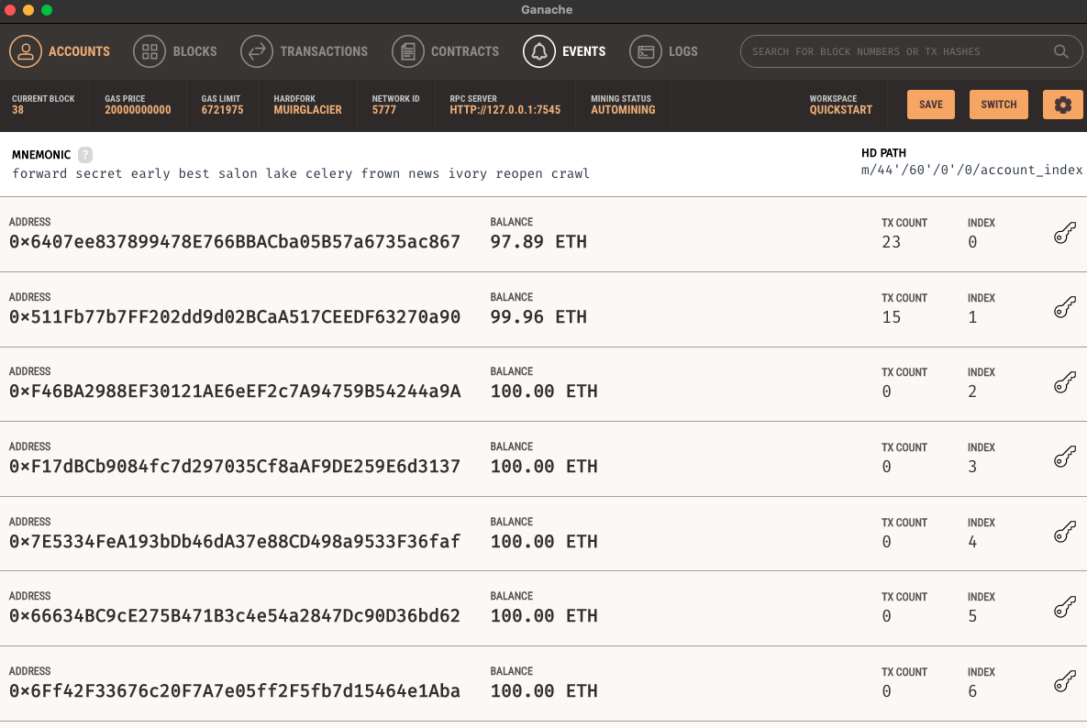Click the Ganache window title
Viewport: 1087px width, 728px height.
pos(547,10)
